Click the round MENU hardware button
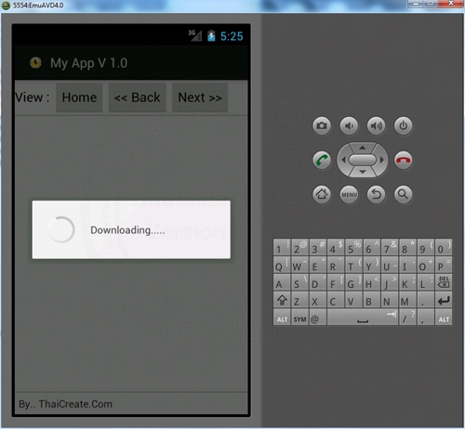The height and width of the screenshot is (429, 465). 349,194
